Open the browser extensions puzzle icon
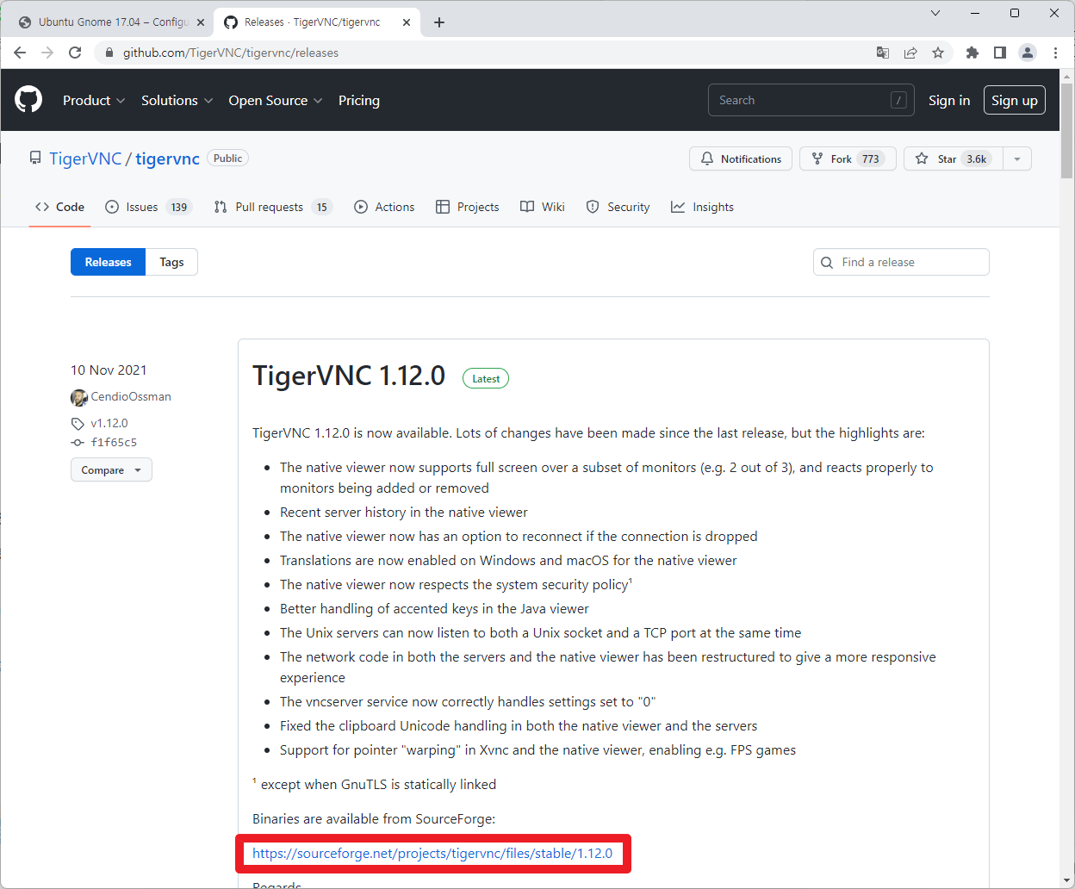 click(972, 53)
